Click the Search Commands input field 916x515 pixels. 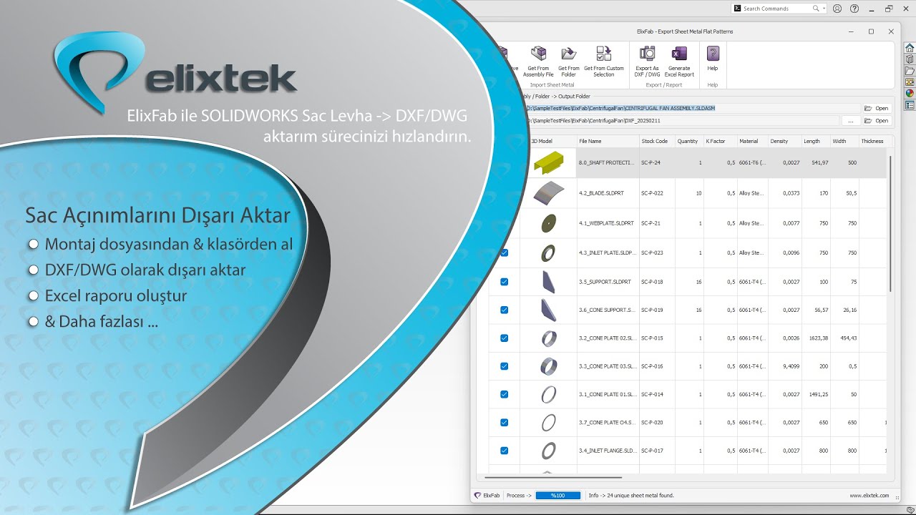point(775,9)
